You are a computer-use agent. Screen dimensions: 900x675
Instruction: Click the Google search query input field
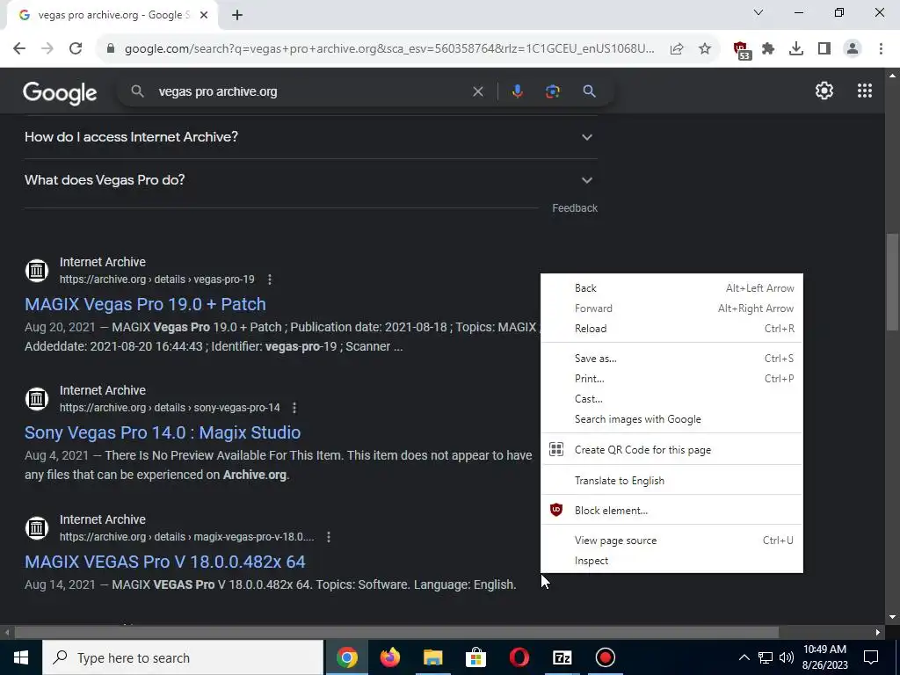point(310,91)
